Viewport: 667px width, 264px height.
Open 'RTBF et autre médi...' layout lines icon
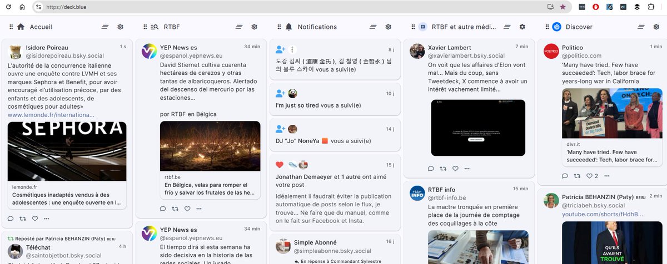point(507,27)
